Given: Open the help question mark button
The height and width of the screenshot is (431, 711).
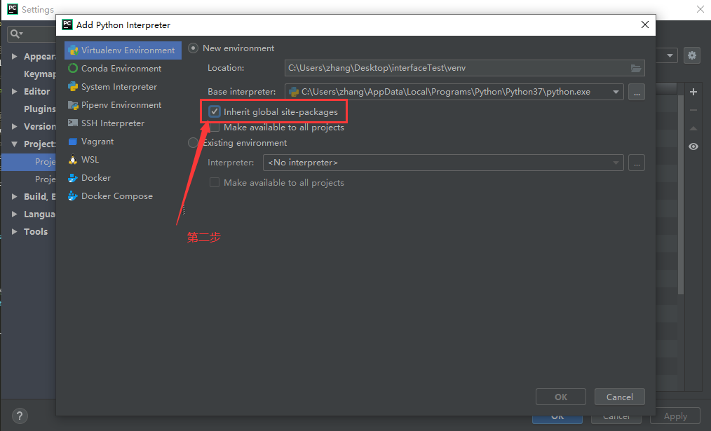Looking at the screenshot, I should (x=20, y=416).
